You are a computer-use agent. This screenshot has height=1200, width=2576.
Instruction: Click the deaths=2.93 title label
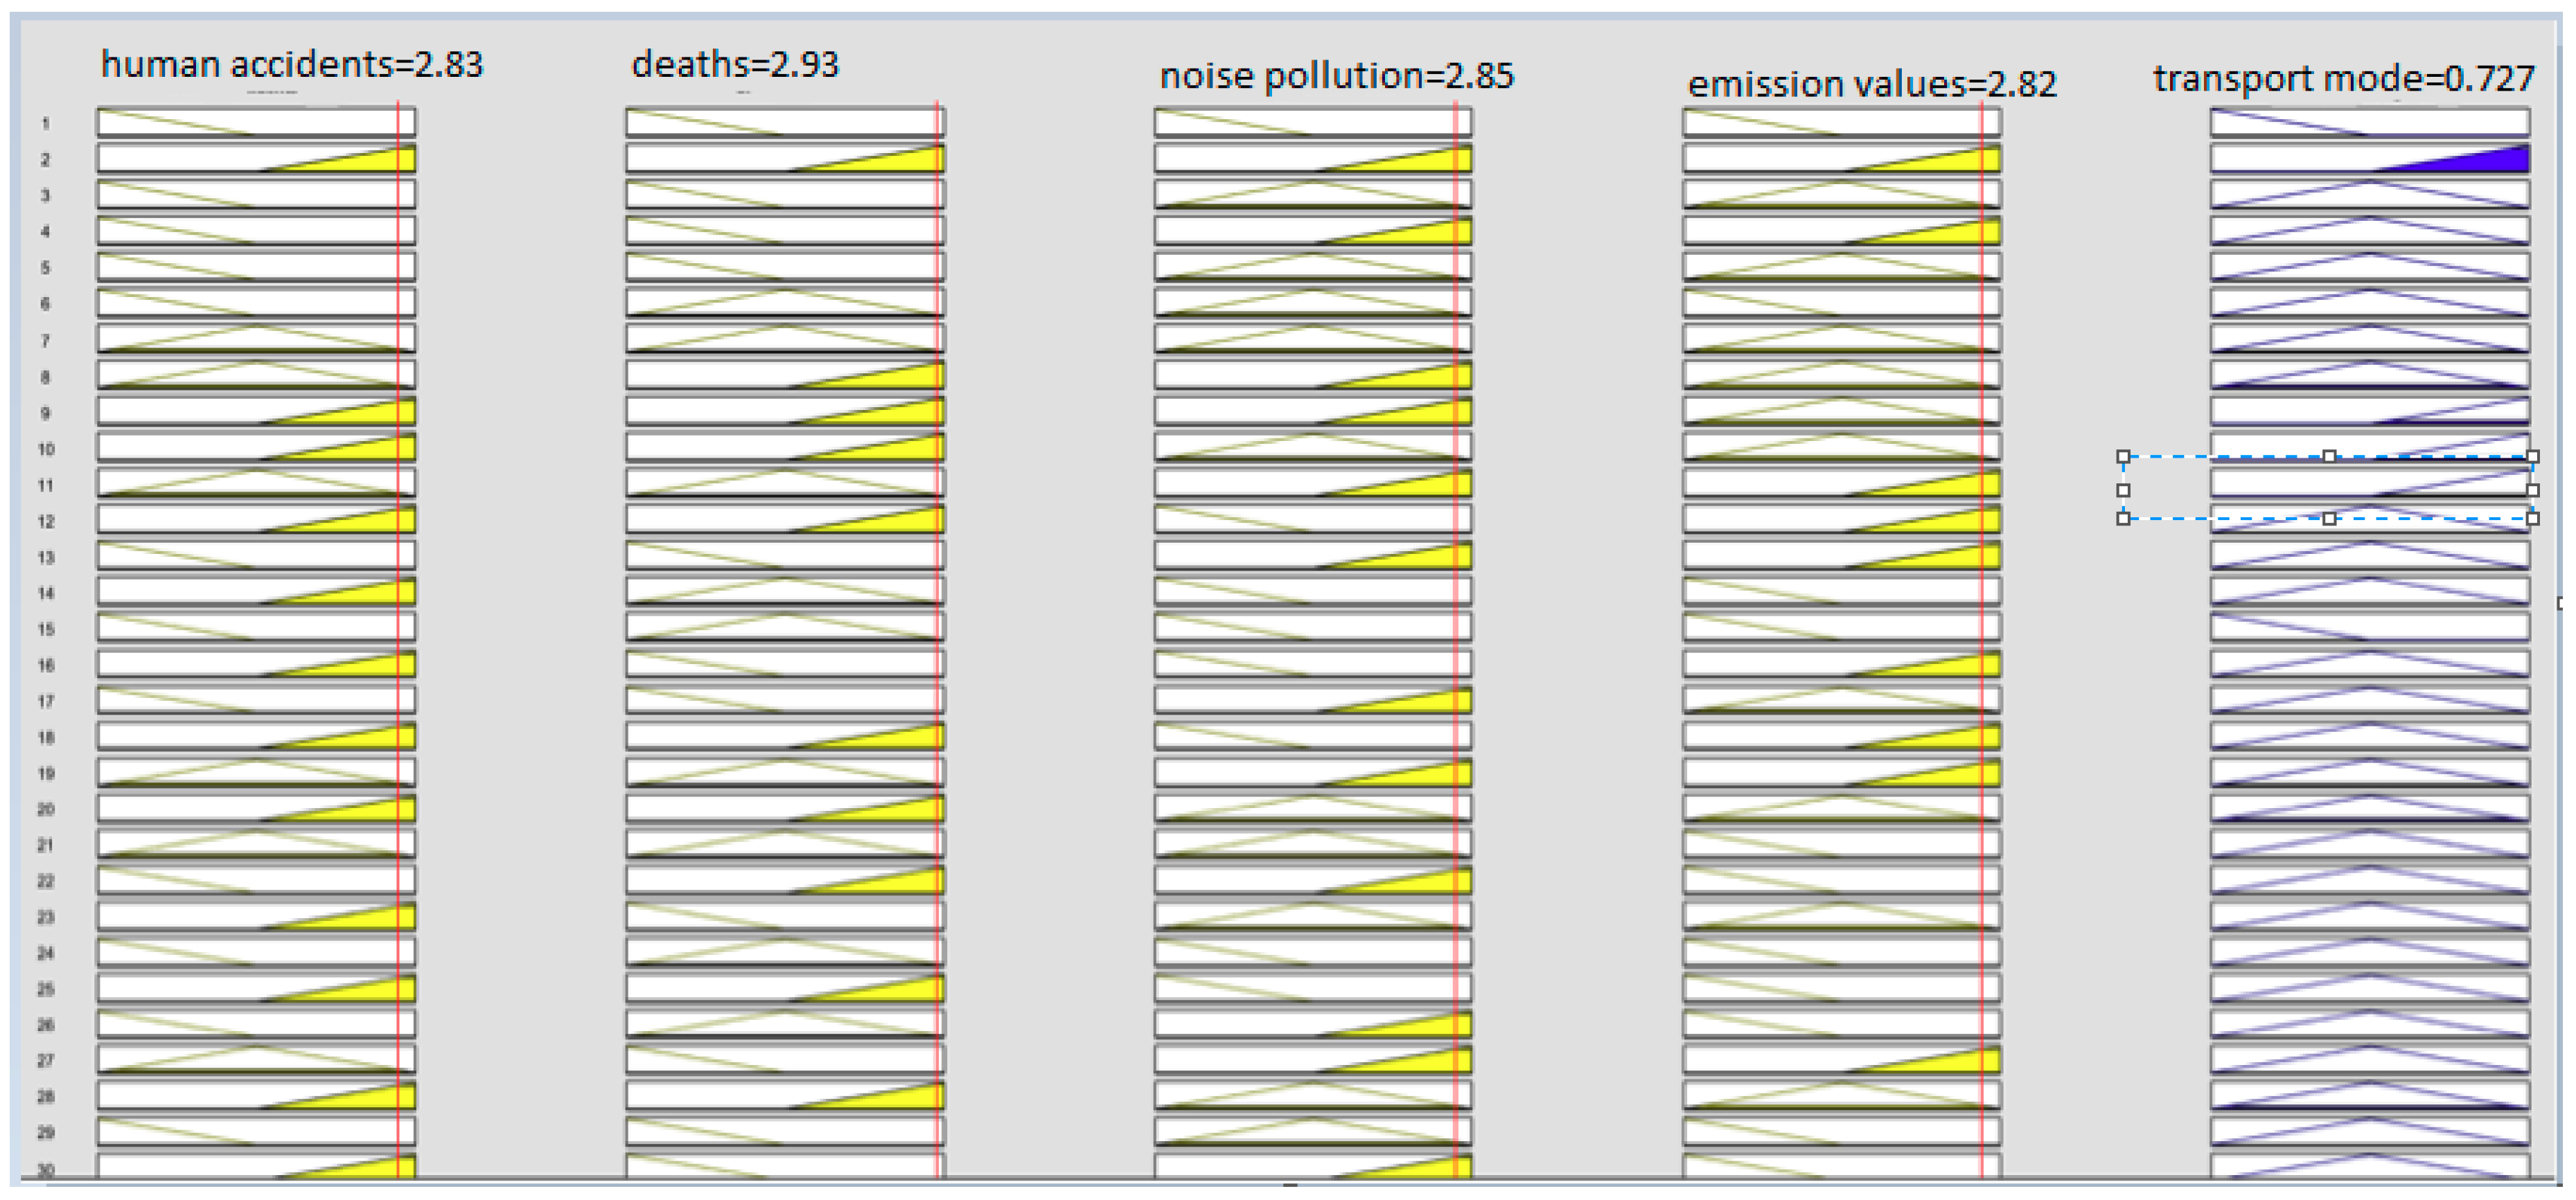(734, 65)
